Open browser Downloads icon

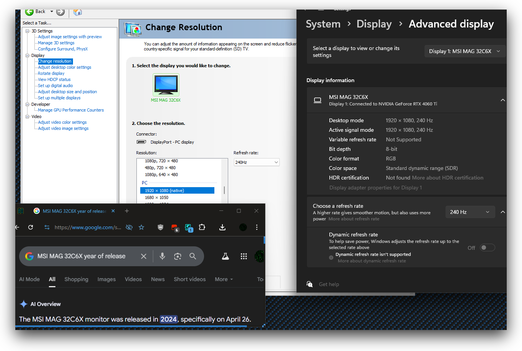pos(222,227)
